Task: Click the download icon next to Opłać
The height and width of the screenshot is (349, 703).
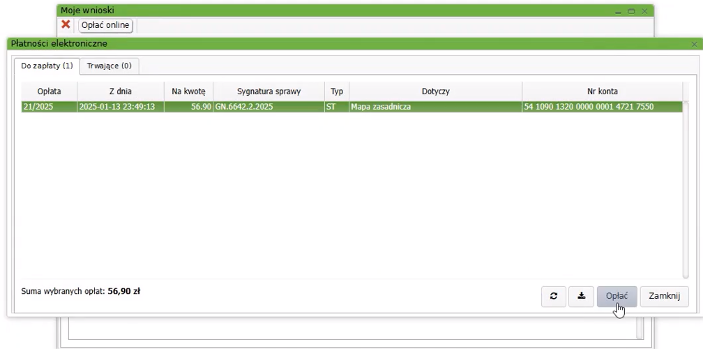Action: 580,296
